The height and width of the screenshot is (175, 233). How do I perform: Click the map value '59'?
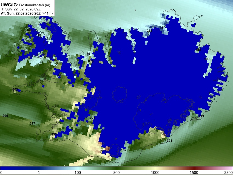88,54
